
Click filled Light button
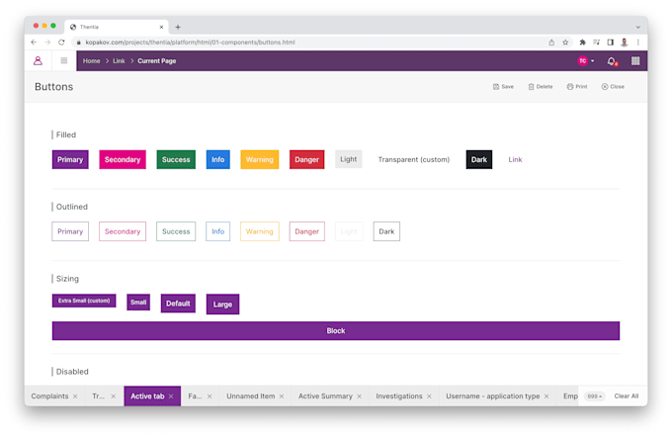point(349,159)
